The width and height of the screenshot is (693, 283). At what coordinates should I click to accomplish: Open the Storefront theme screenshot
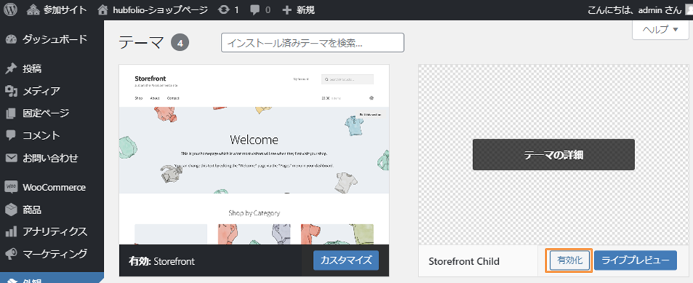click(254, 155)
